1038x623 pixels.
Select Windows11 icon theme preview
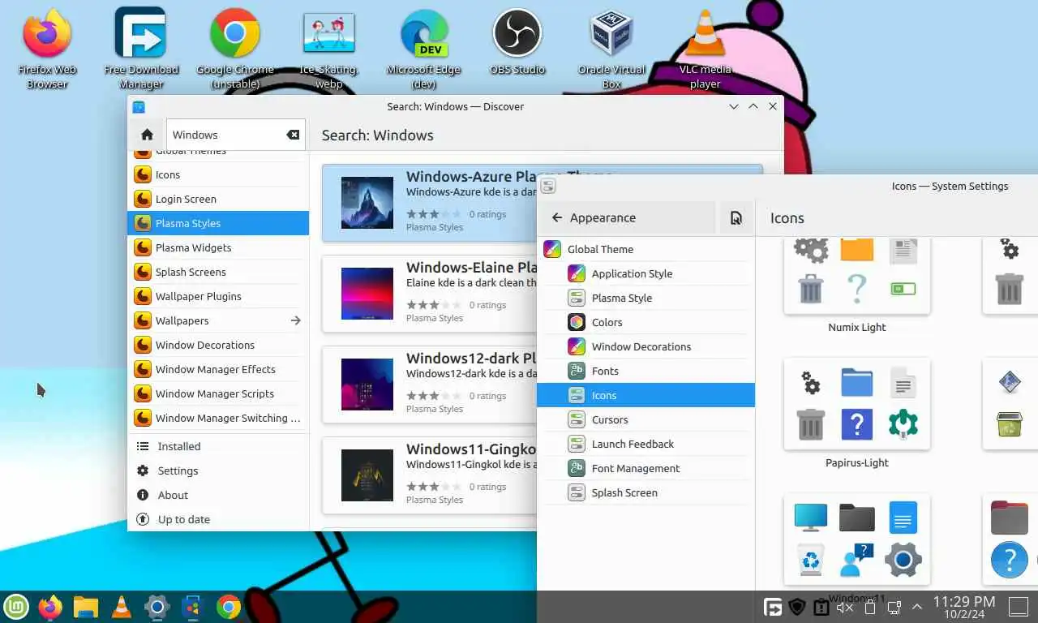coord(857,539)
